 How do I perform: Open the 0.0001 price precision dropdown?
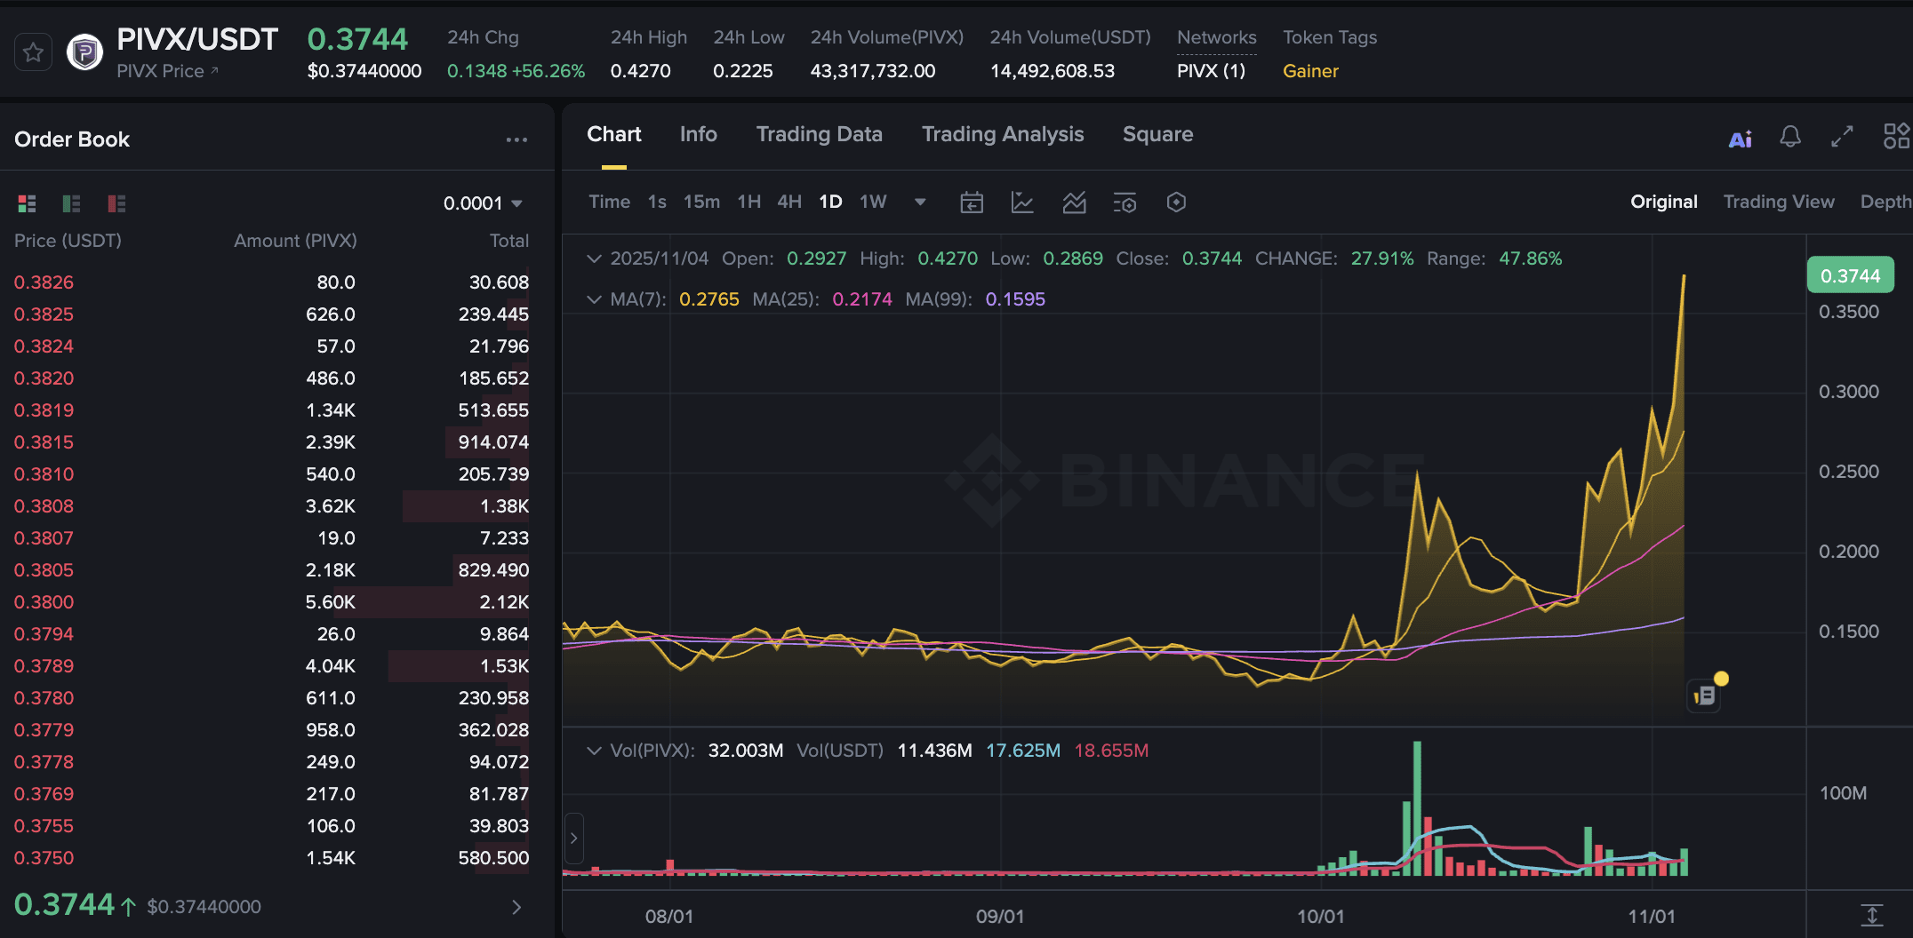pyautogui.click(x=483, y=203)
